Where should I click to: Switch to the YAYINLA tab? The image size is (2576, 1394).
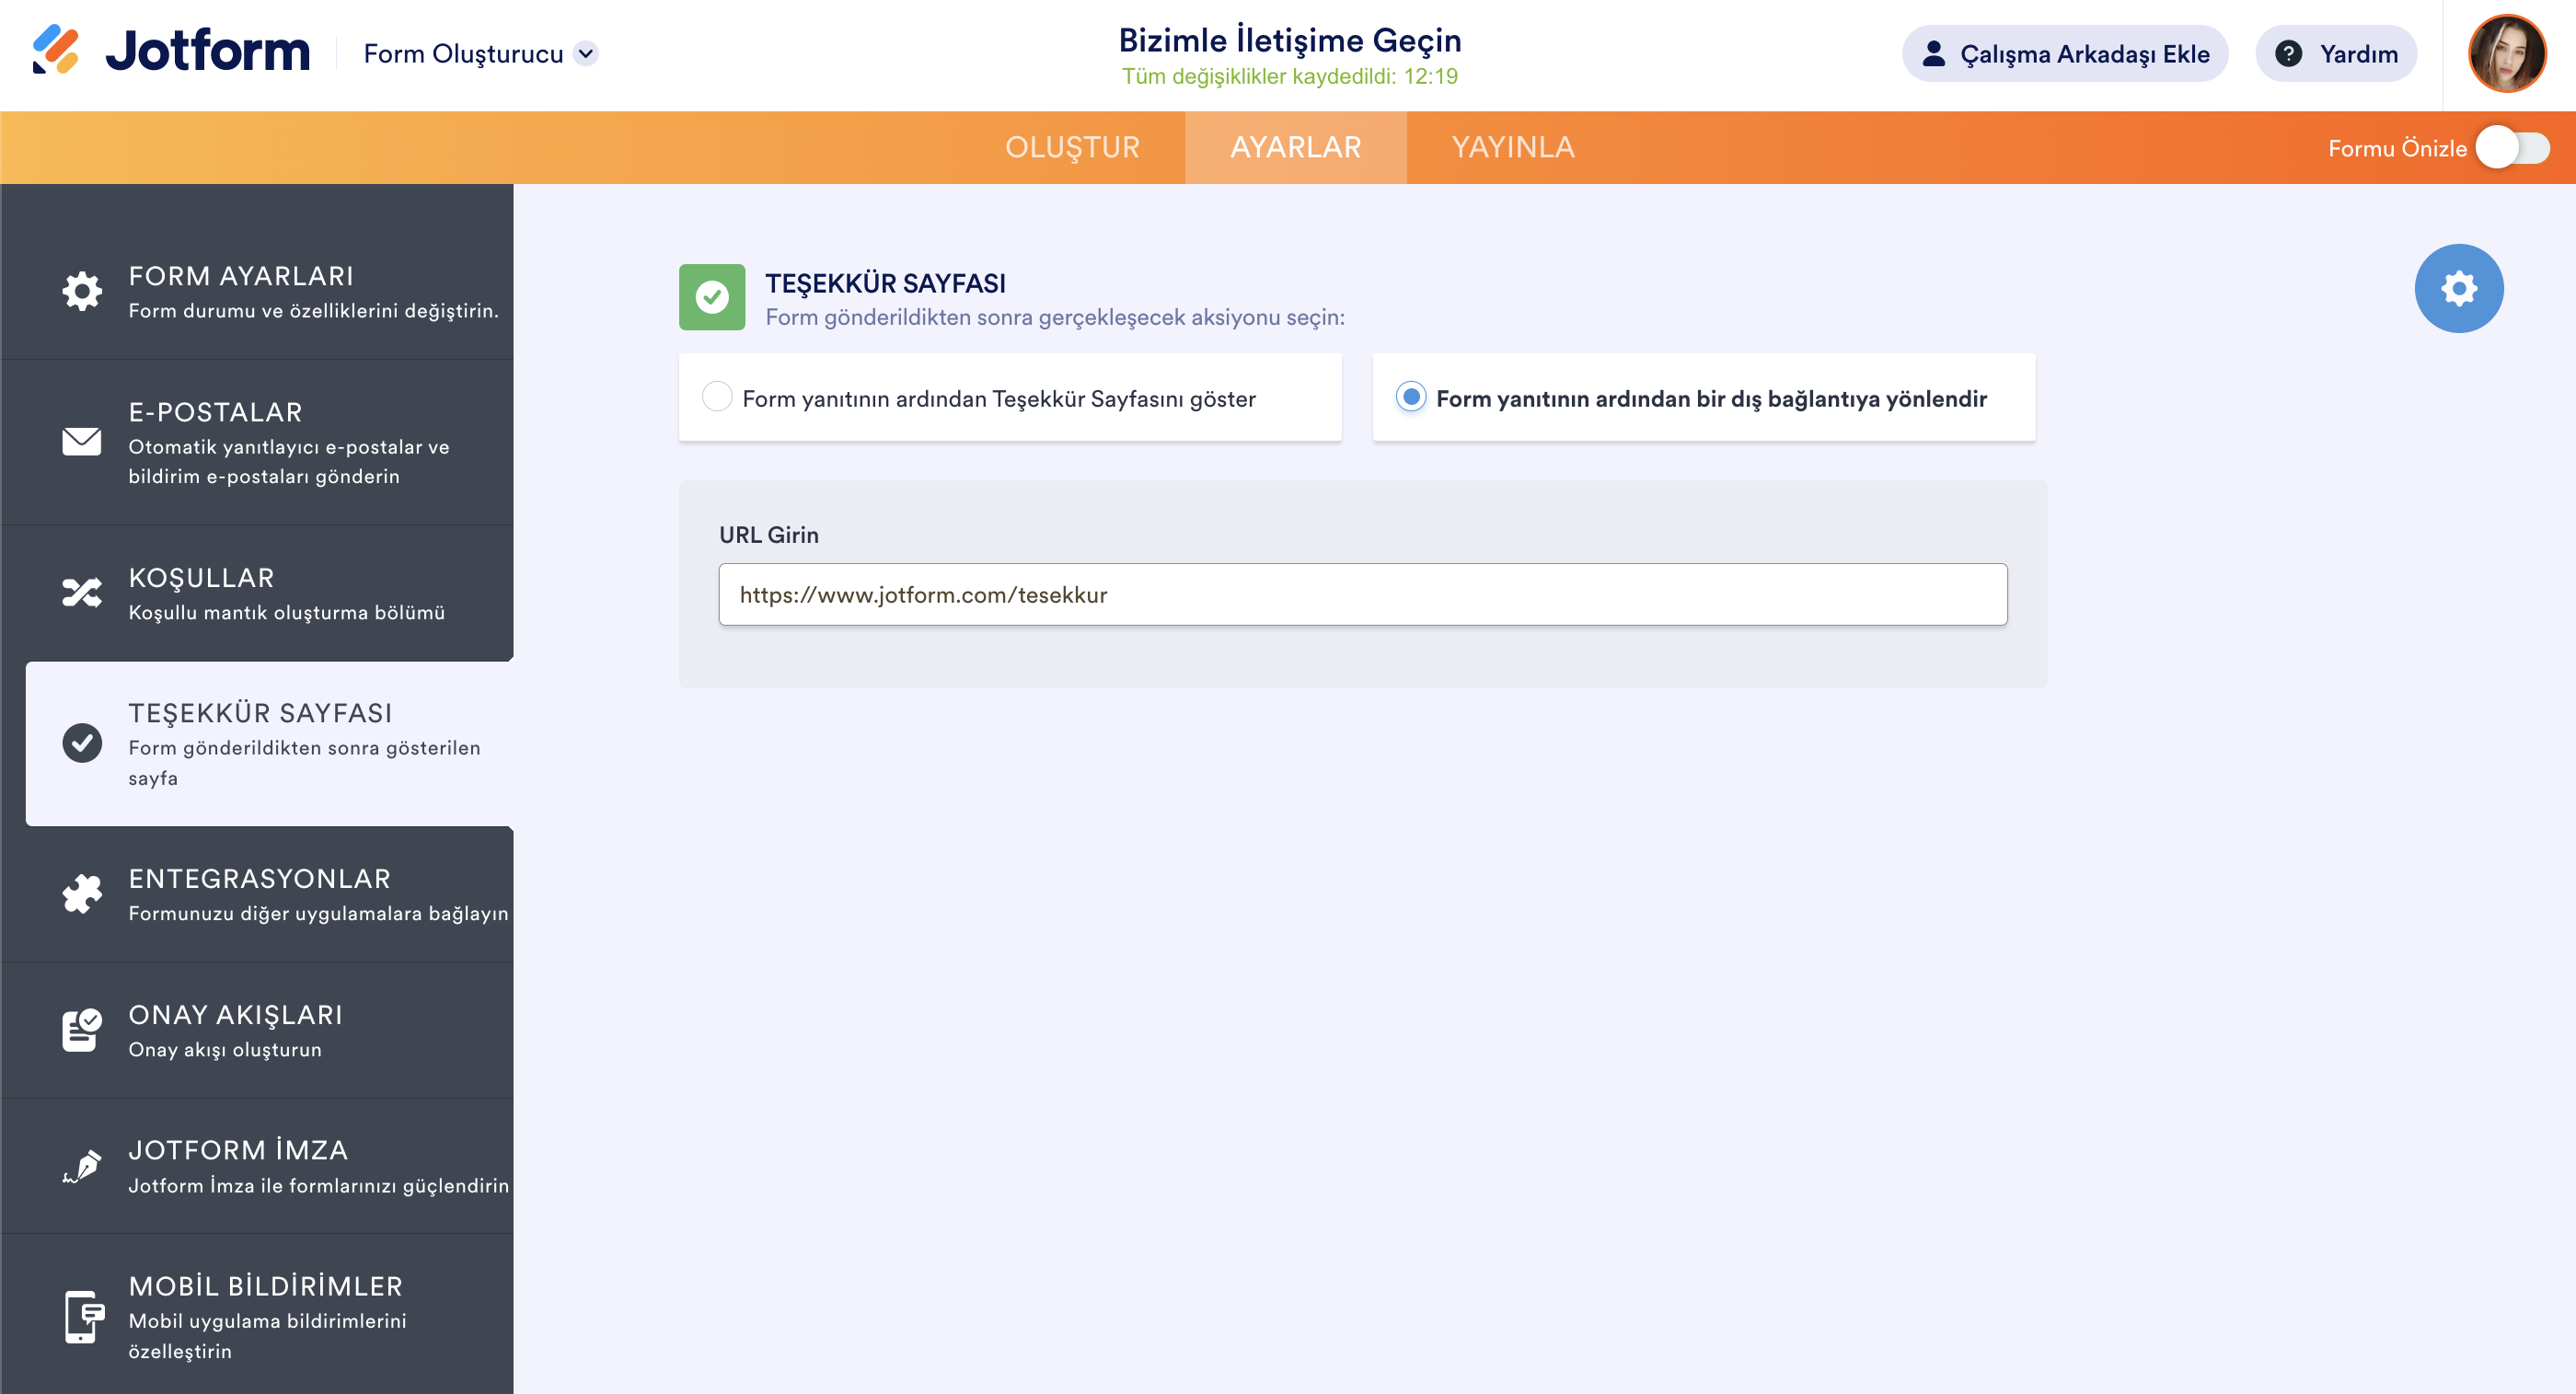tap(1513, 147)
